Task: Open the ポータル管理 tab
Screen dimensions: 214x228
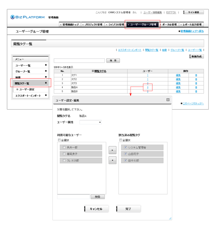Action: click(x=169, y=25)
